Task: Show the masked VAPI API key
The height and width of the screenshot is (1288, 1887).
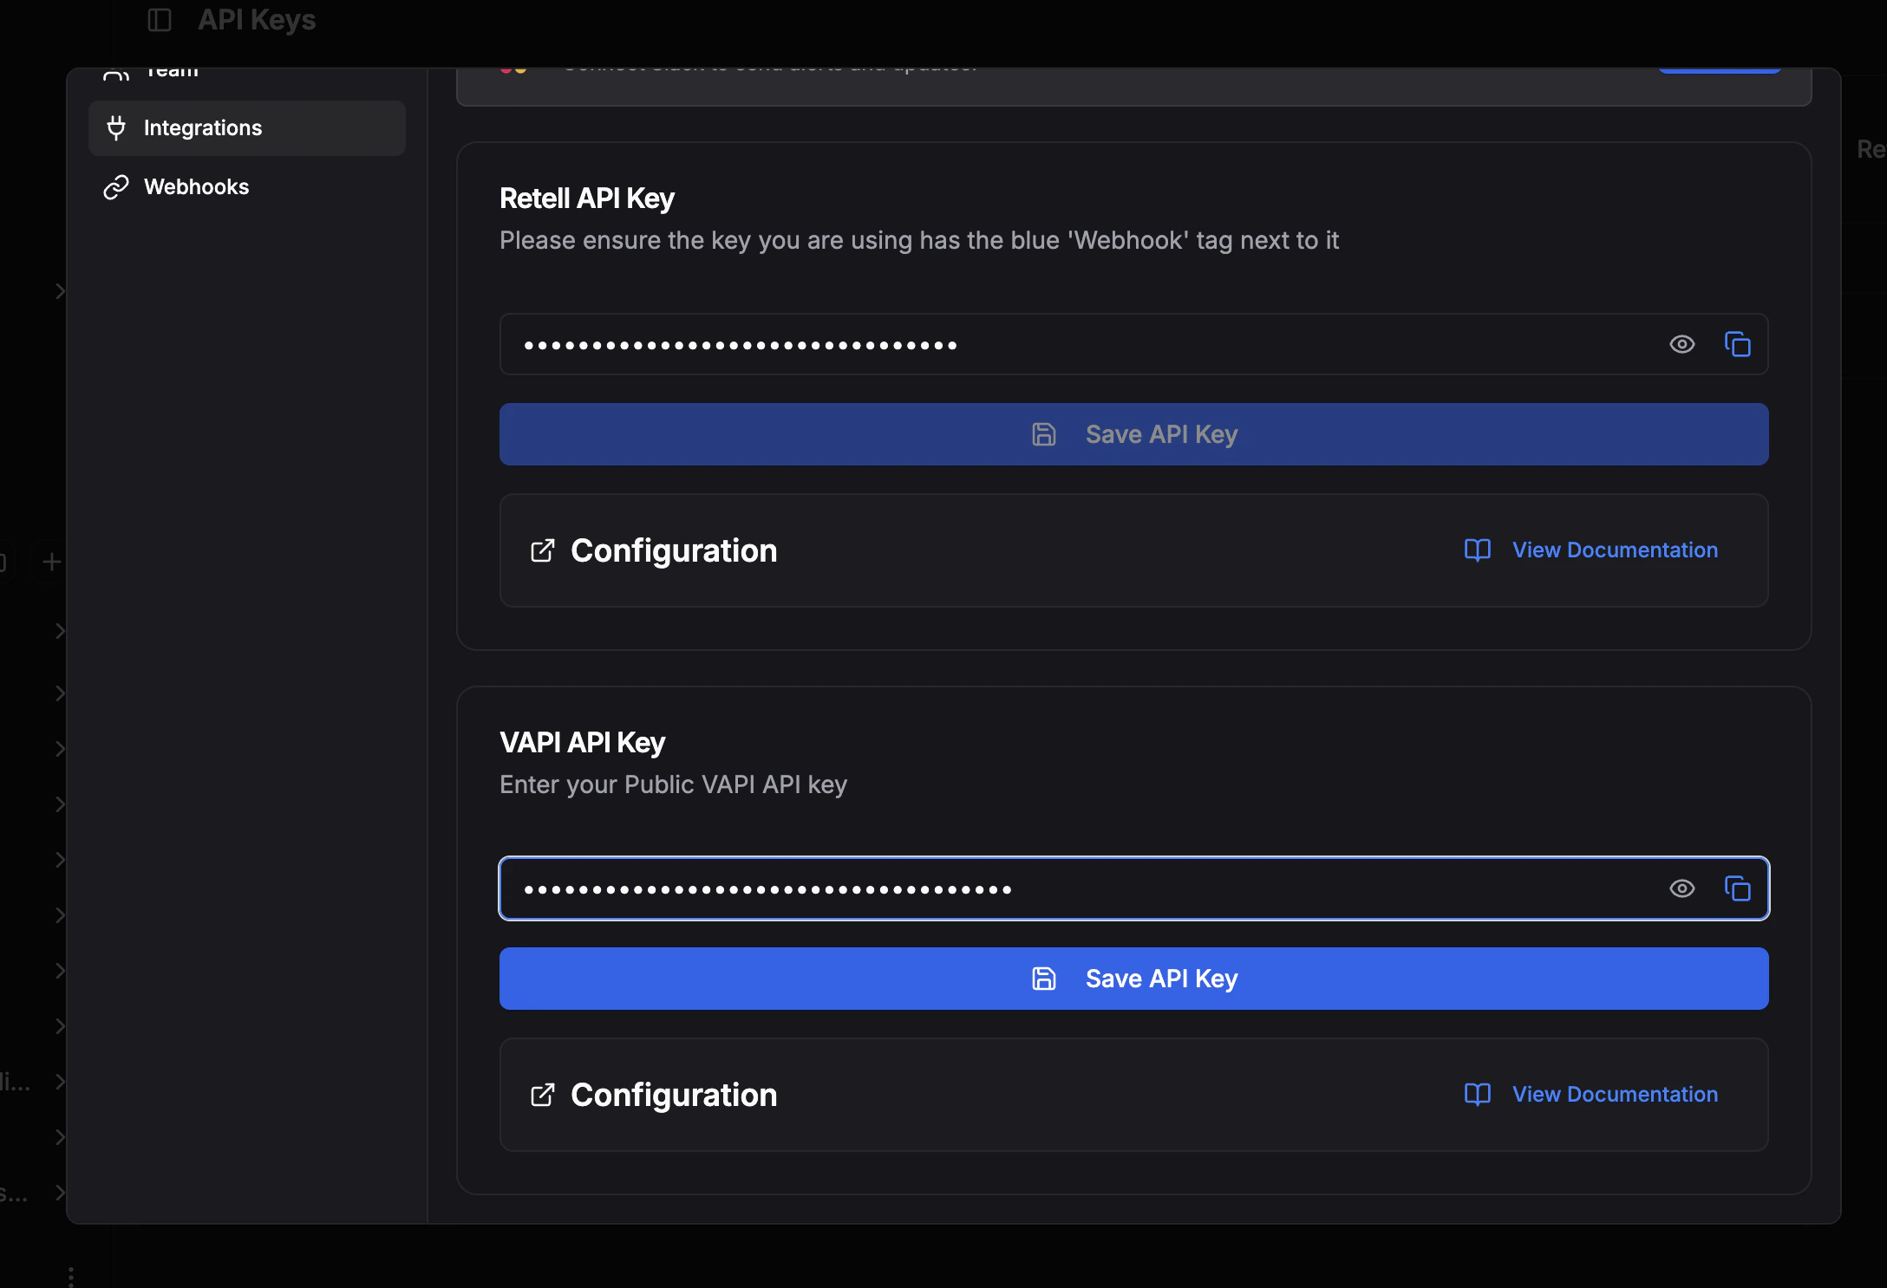Action: click(1681, 888)
